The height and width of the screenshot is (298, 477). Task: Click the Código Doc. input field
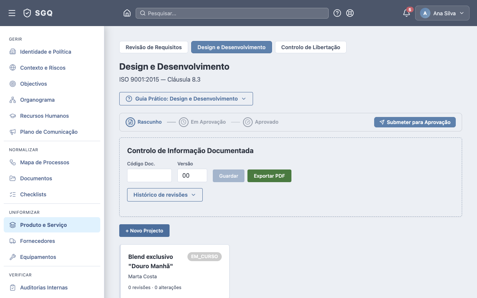pyautogui.click(x=149, y=175)
